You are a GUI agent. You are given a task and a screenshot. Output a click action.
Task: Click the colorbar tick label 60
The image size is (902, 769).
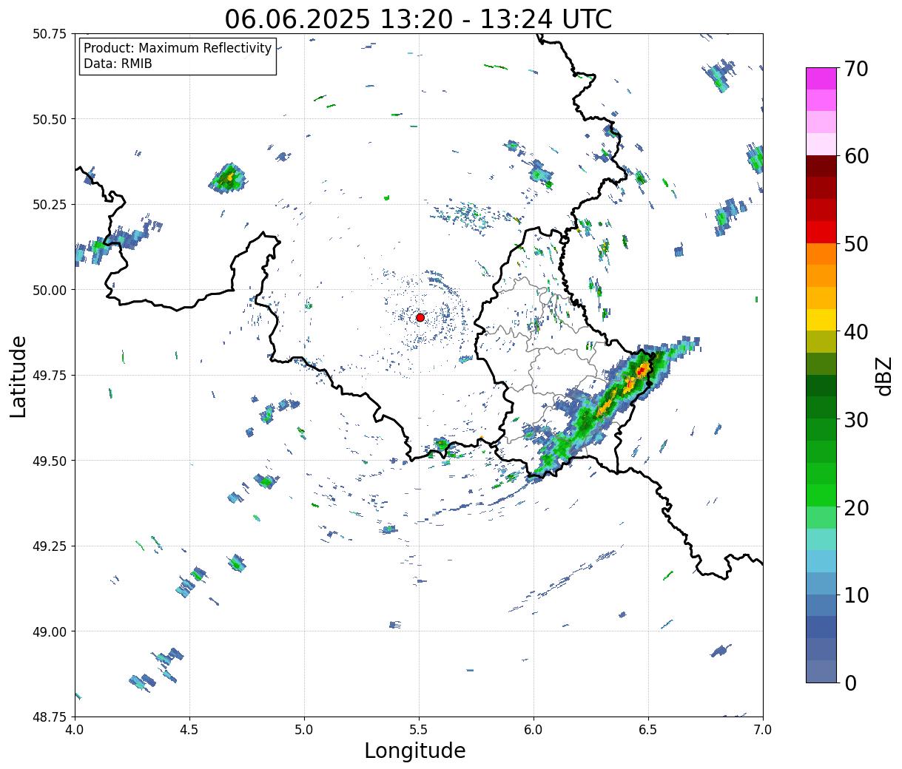click(x=857, y=156)
